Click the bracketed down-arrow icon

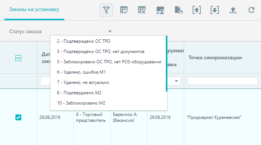point(215,10)
